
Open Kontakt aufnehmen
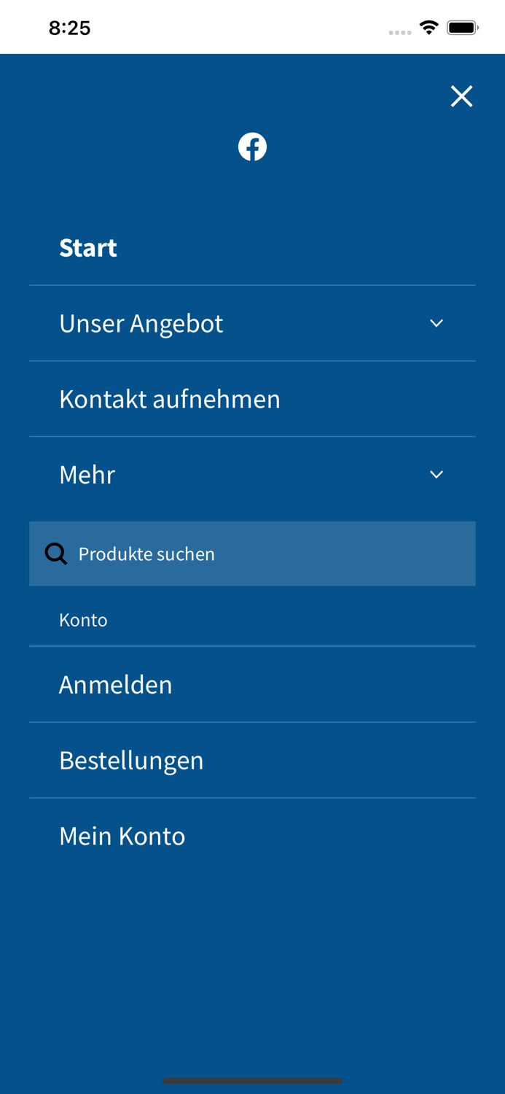tap(170, 399)
